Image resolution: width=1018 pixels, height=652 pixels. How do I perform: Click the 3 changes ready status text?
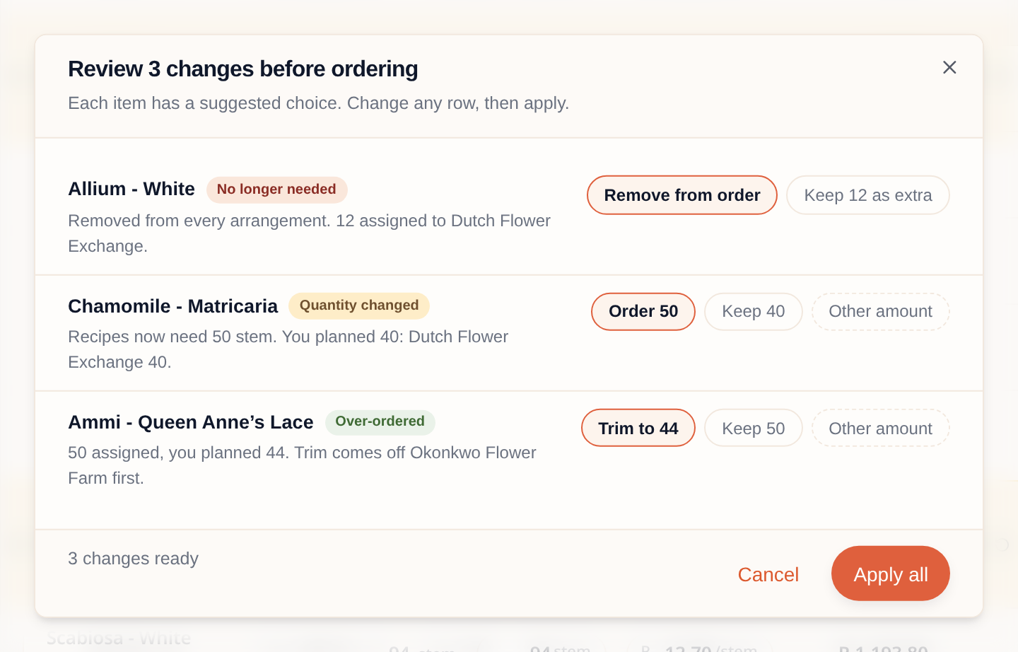(x=133, y=559)
